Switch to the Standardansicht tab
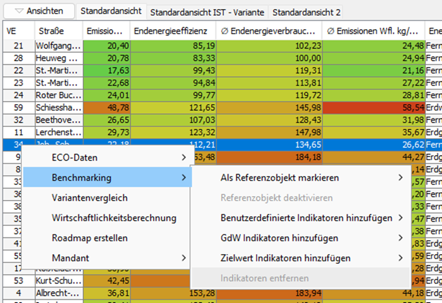This screenshot has height=303, width=442. (111, 11)
